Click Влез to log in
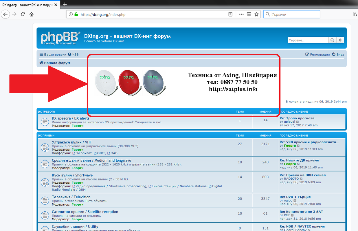Viewport: 358px width, 231px height. click(338, 54)
